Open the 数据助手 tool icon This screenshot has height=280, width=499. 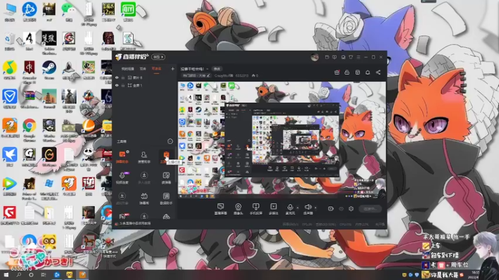coord(166,198)
